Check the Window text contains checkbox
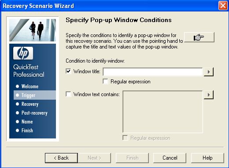 68,94
